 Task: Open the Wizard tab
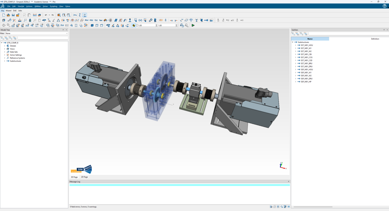point(8,11)
